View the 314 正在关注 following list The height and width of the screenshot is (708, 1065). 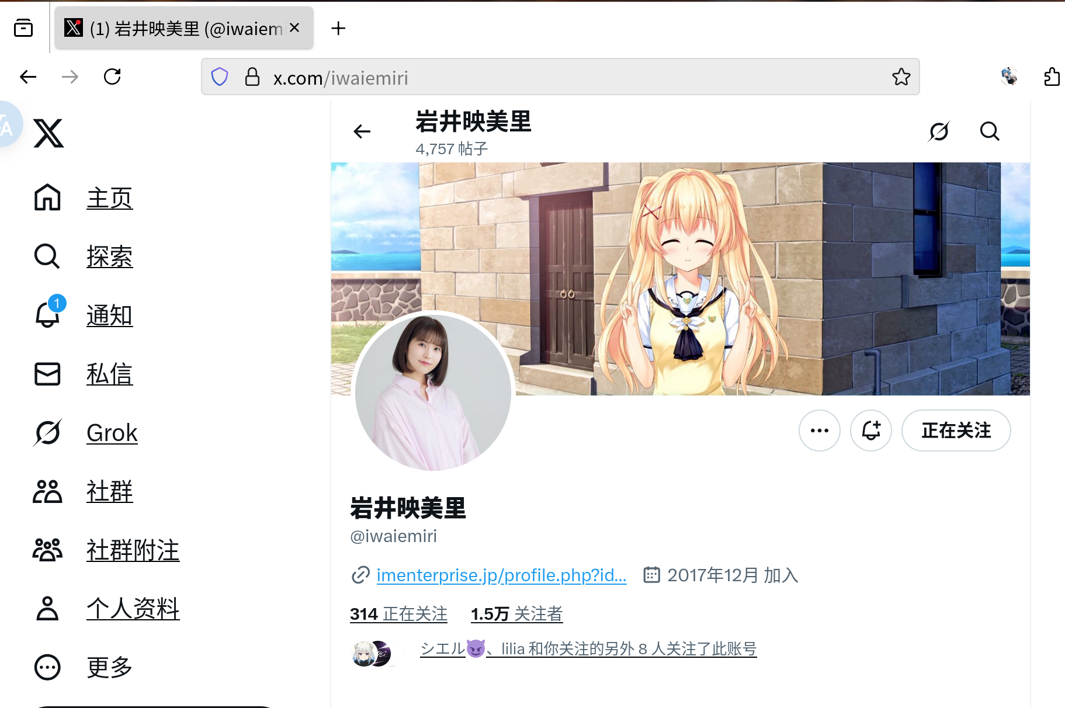pyautogui.click(x=398, y=614)
